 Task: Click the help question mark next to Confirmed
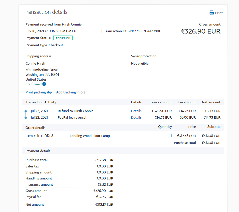point(44,84)
